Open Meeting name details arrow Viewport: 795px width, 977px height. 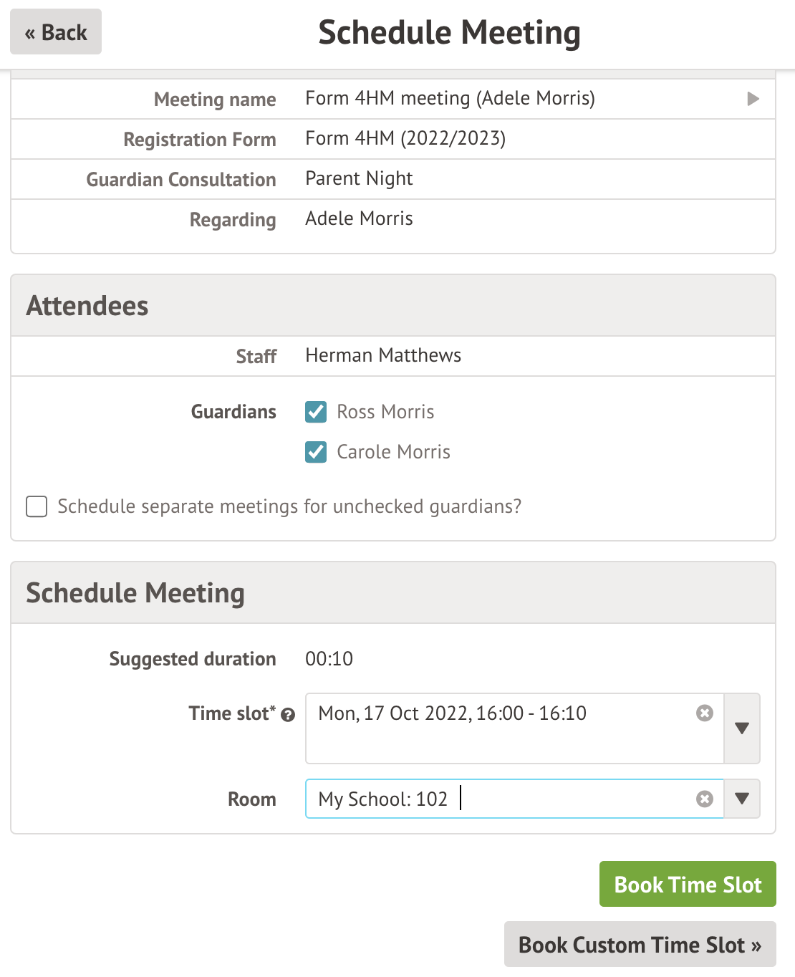753,99
